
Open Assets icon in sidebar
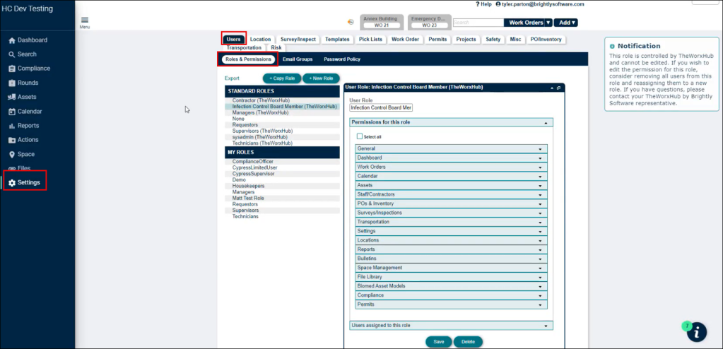coord(12,97)
